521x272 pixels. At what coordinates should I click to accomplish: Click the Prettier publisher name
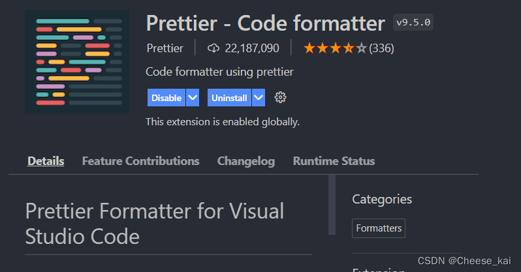[165, 48]
